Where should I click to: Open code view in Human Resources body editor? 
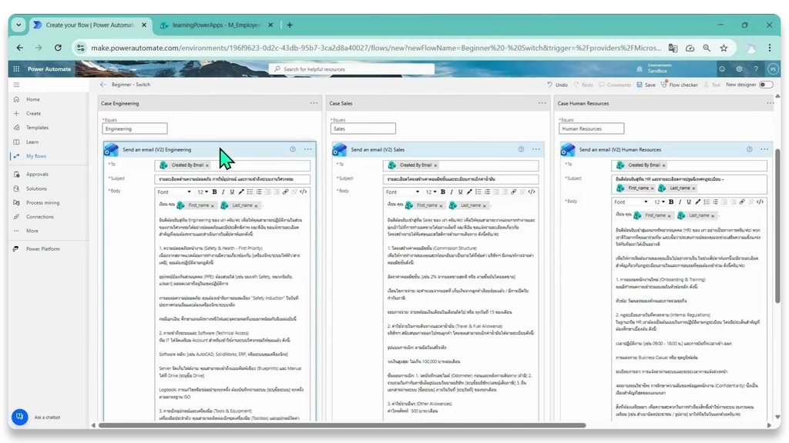(x=760, y=202)
